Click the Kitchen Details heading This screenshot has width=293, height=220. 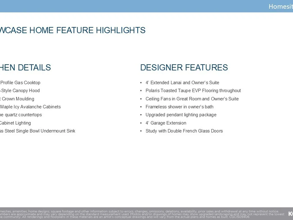click(25, 67)
